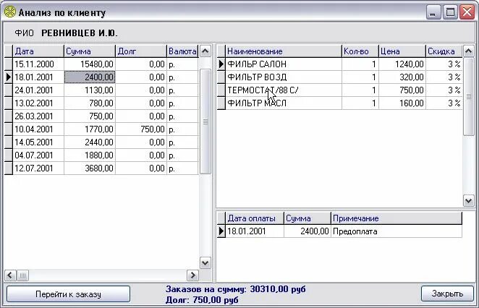The image size is (479, 308).
Task: Click the orders vertical scrollbar thumb
Action: [x=205, y=121]
